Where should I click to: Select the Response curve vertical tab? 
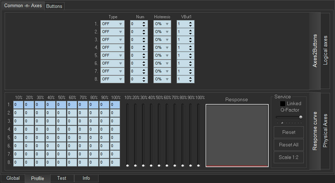pyautogui.click(x=315, y=131)
